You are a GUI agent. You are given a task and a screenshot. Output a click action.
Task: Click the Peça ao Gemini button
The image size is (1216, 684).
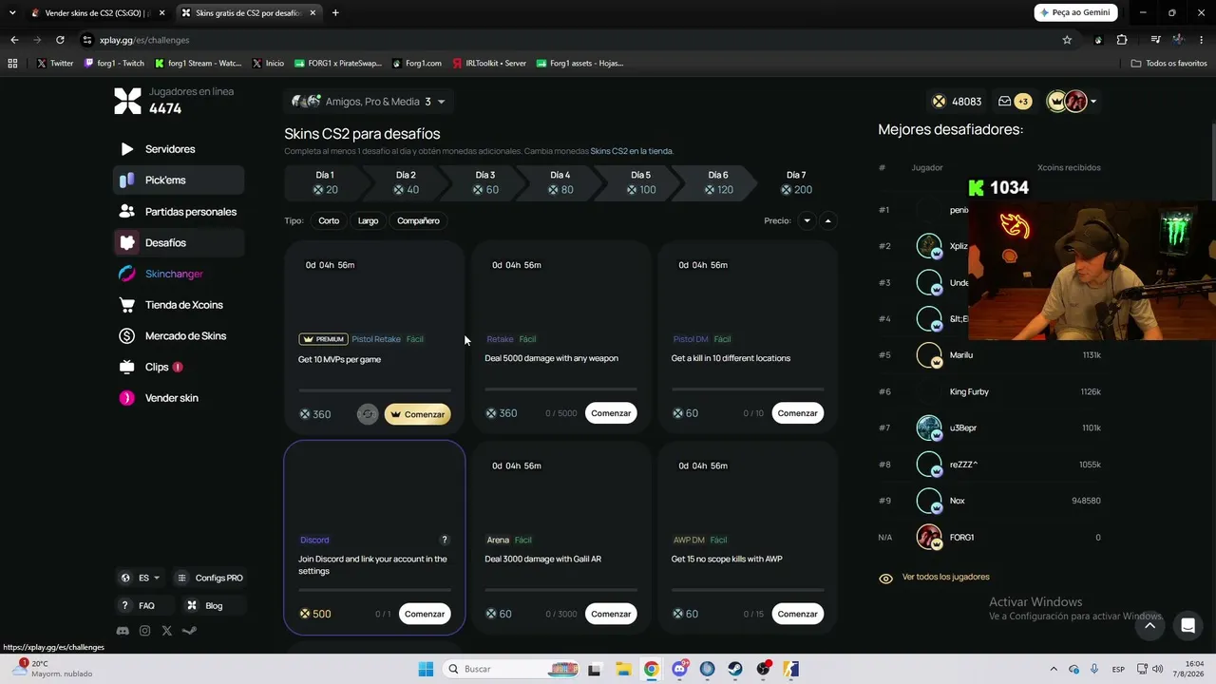(x=1074, y=12)
